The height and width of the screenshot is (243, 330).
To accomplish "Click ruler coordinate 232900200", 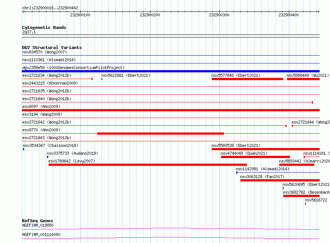I will [150, 15].
